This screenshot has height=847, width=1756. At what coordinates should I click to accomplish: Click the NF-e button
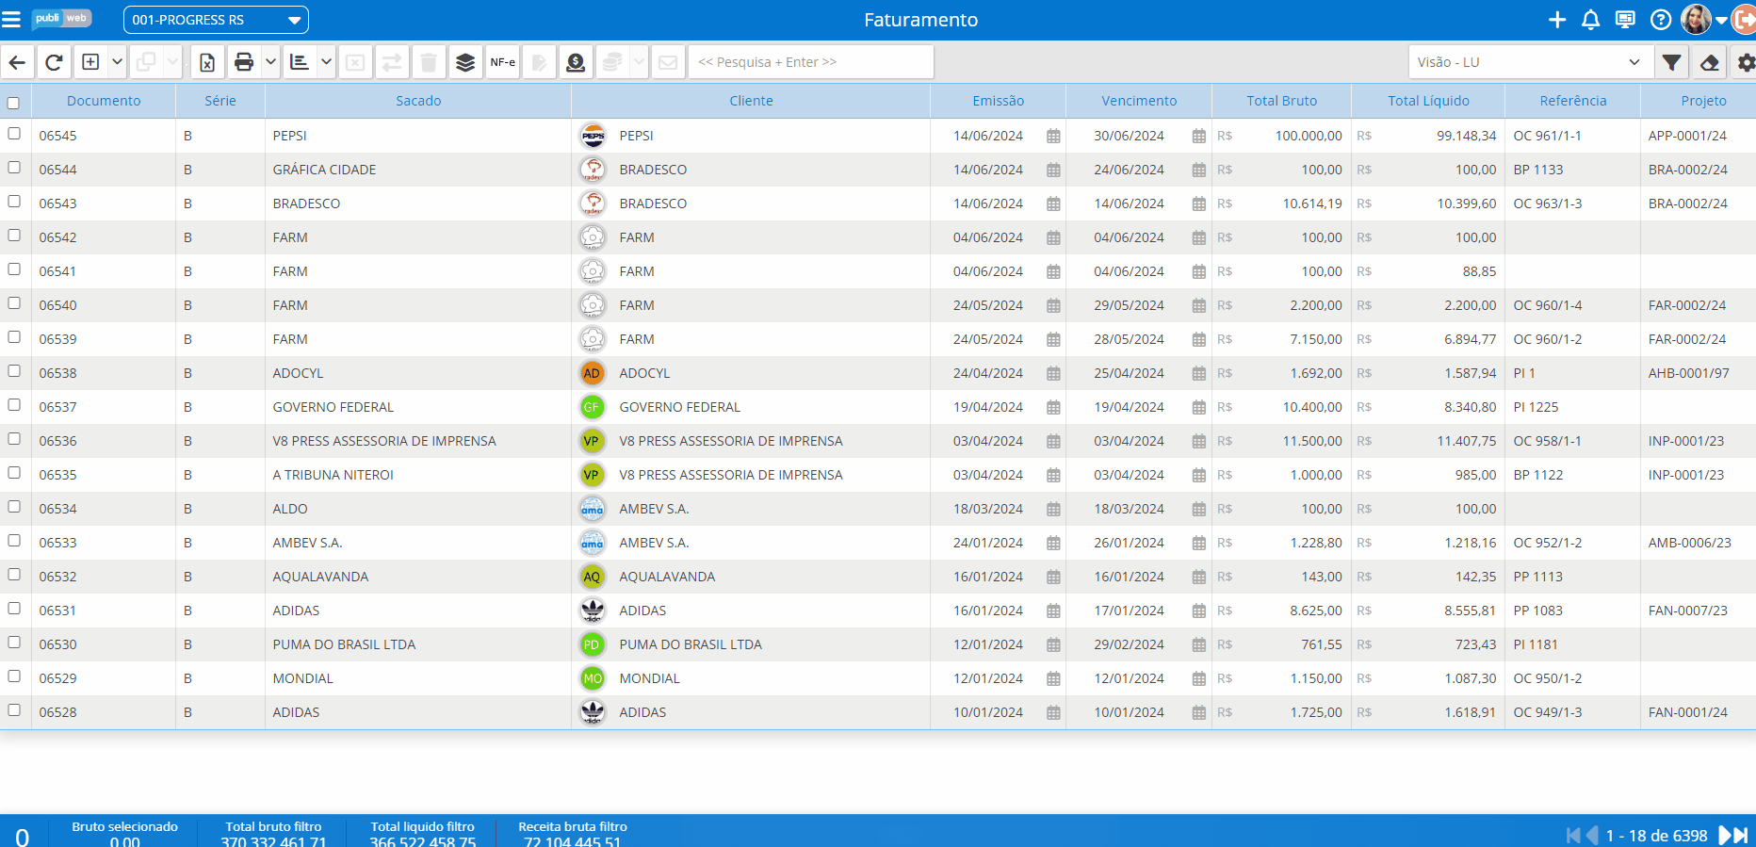[x=502, y=62]
